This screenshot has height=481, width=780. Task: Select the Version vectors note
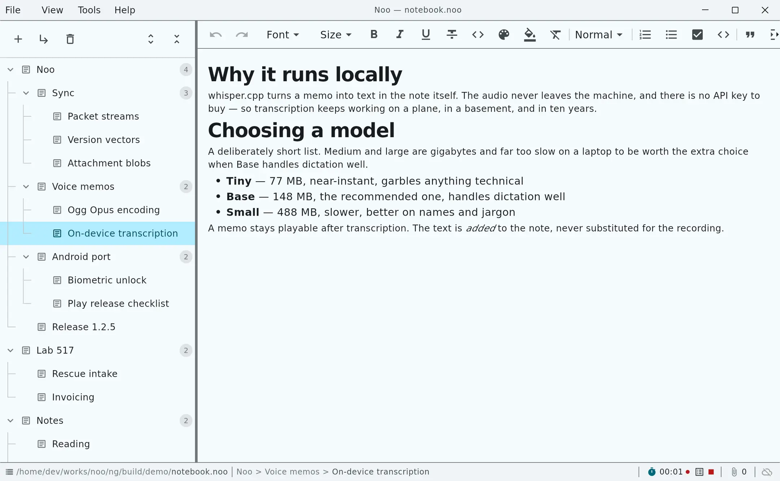[x=97, y=140]
